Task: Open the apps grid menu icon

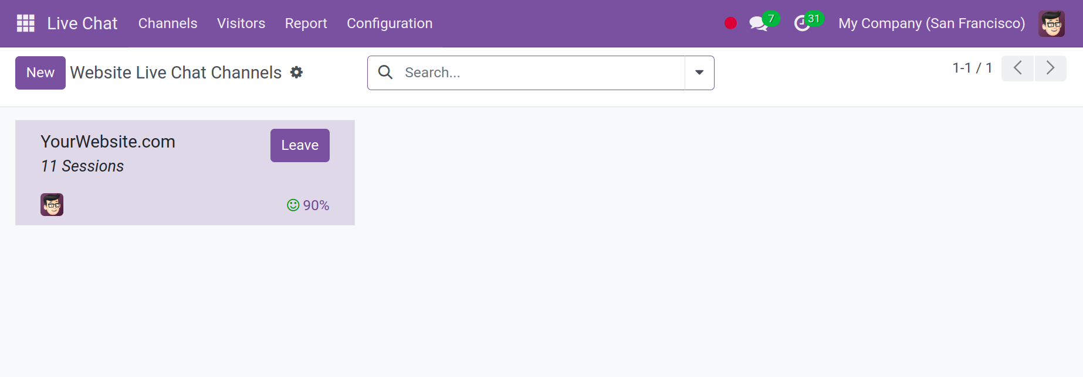Action: tap(26, 23)
